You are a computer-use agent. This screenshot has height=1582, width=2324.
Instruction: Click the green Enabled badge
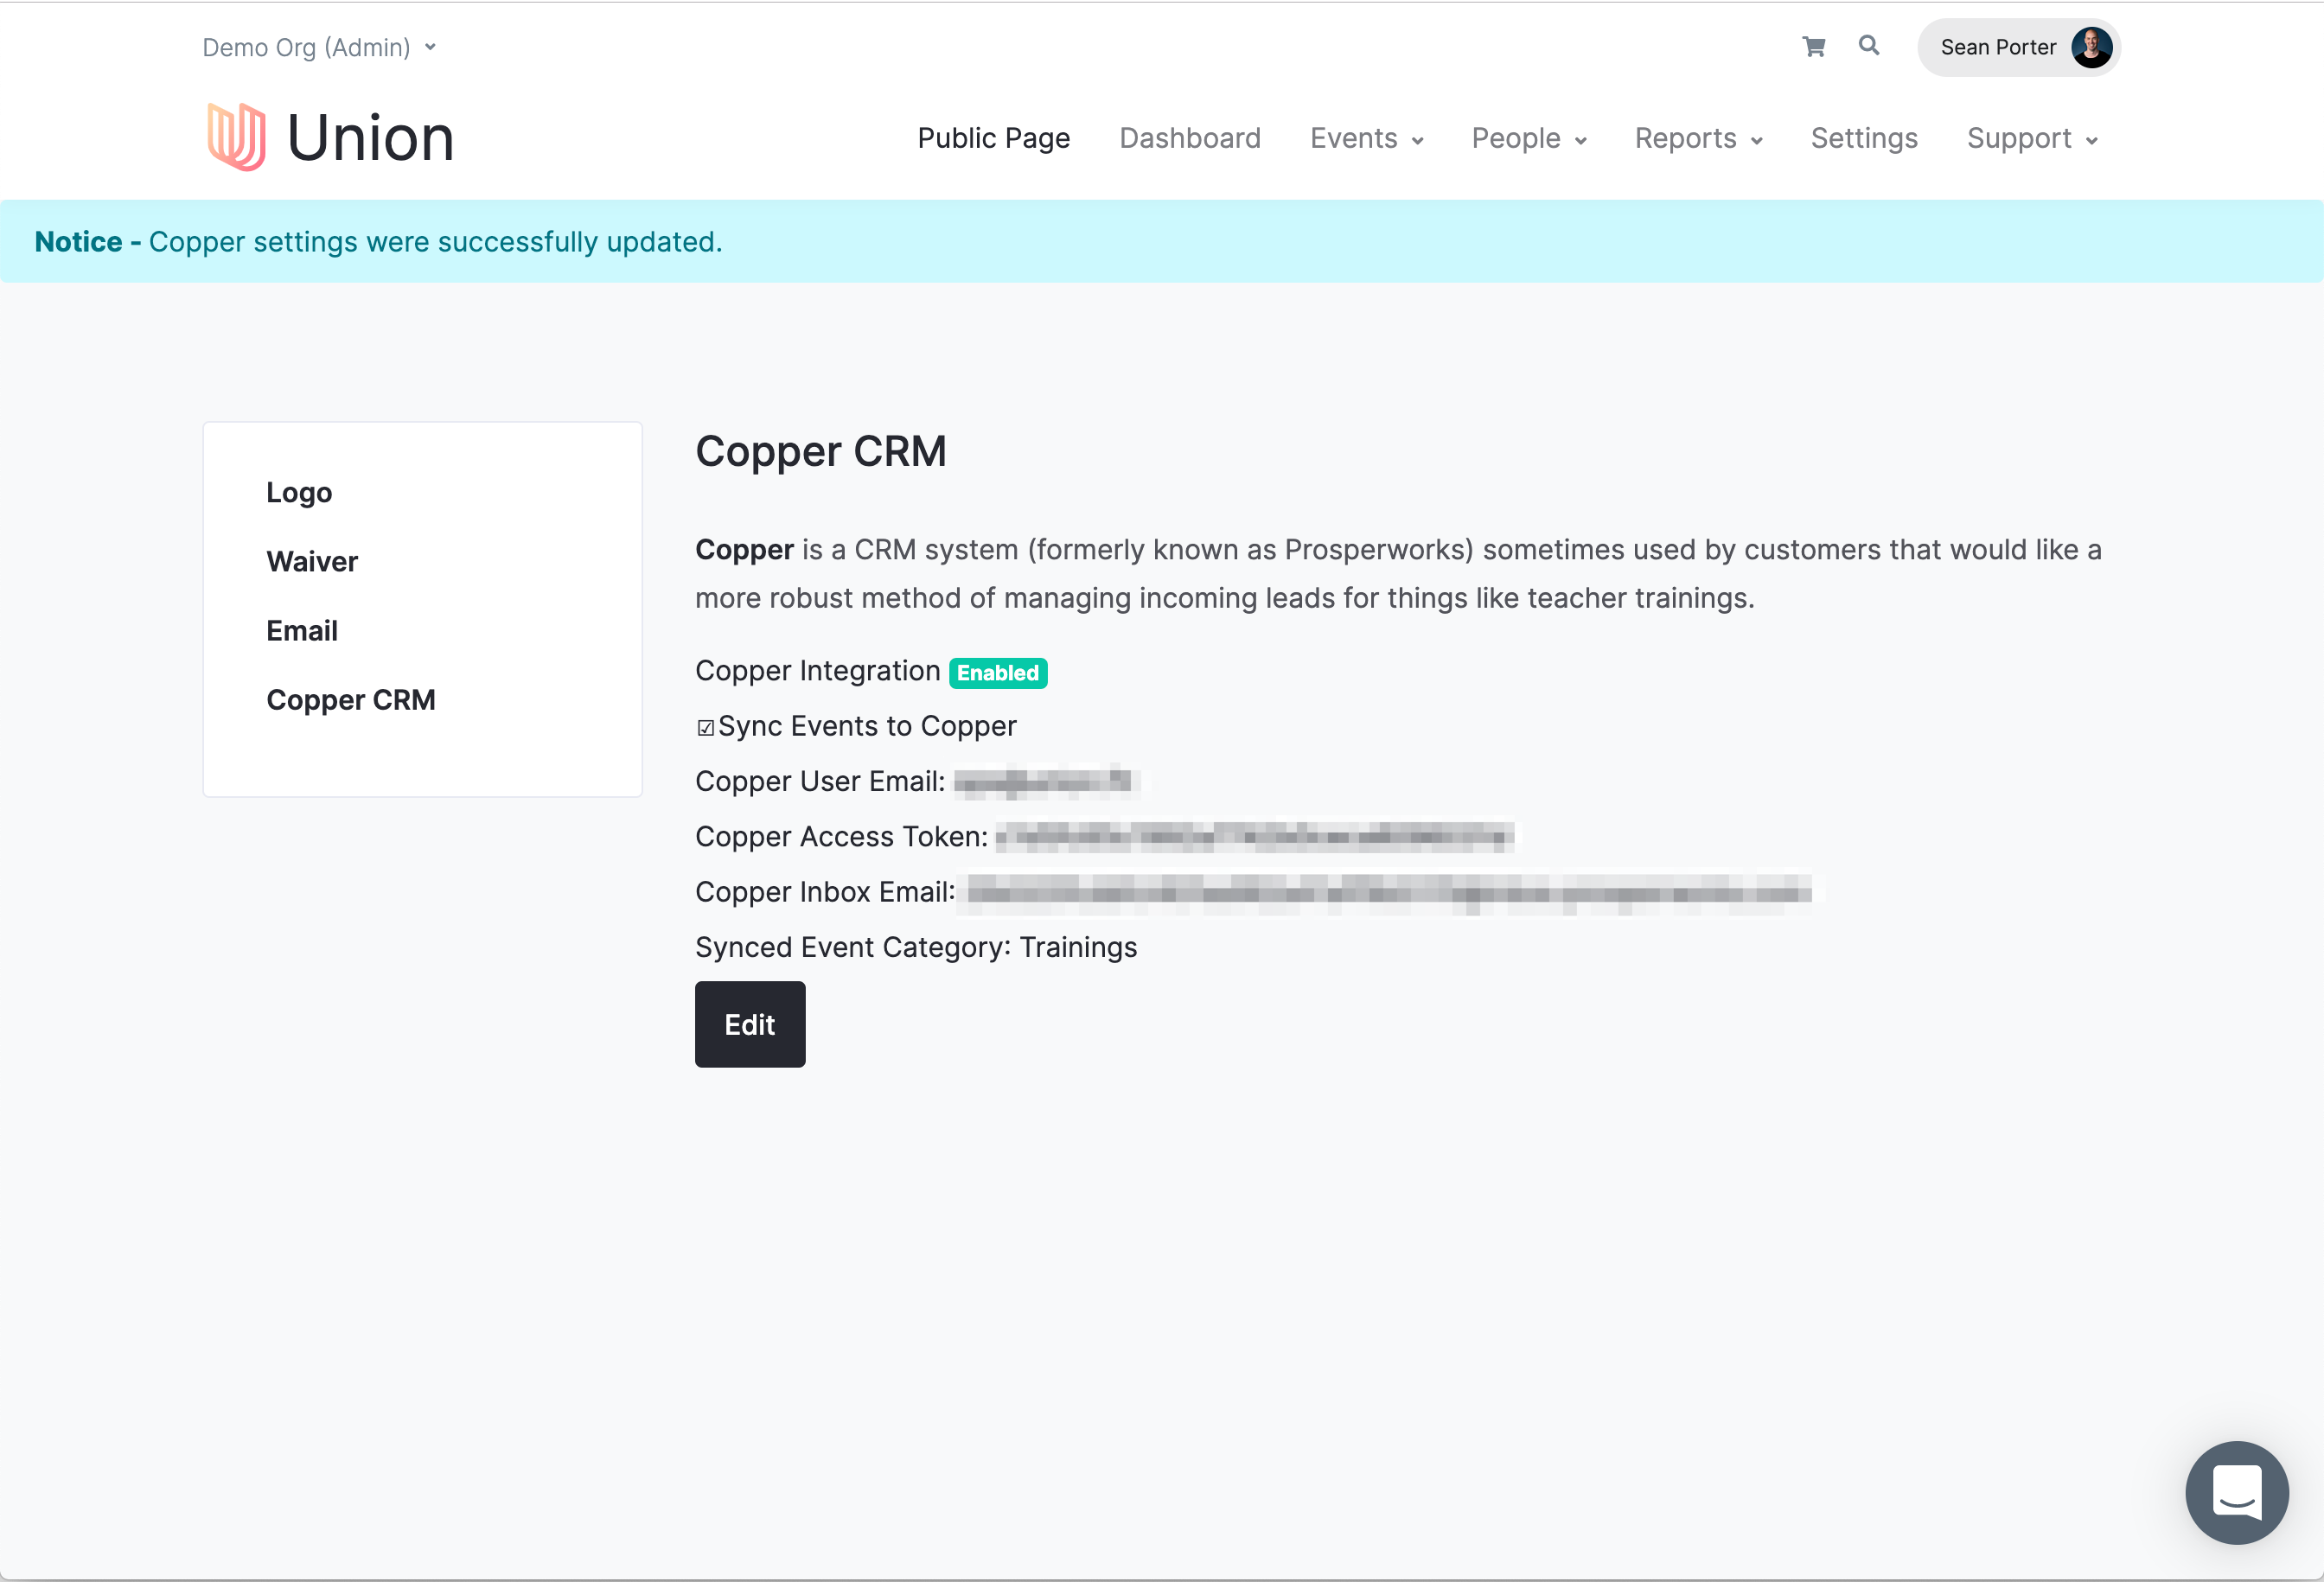998,673
